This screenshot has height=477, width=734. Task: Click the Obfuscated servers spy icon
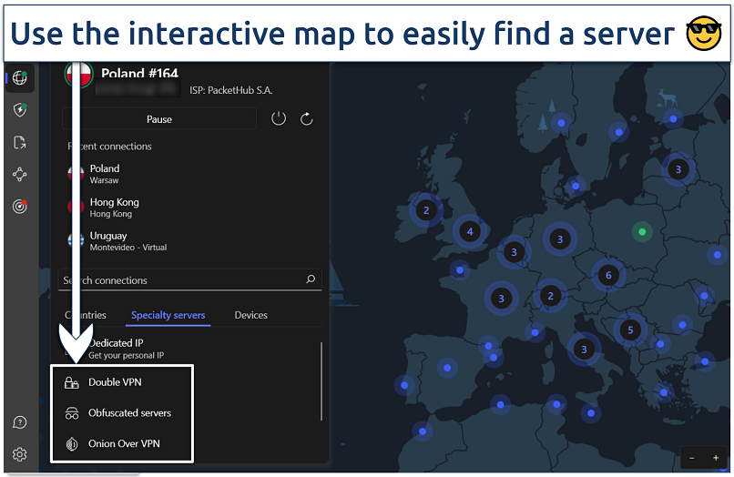tap(72, 413)
